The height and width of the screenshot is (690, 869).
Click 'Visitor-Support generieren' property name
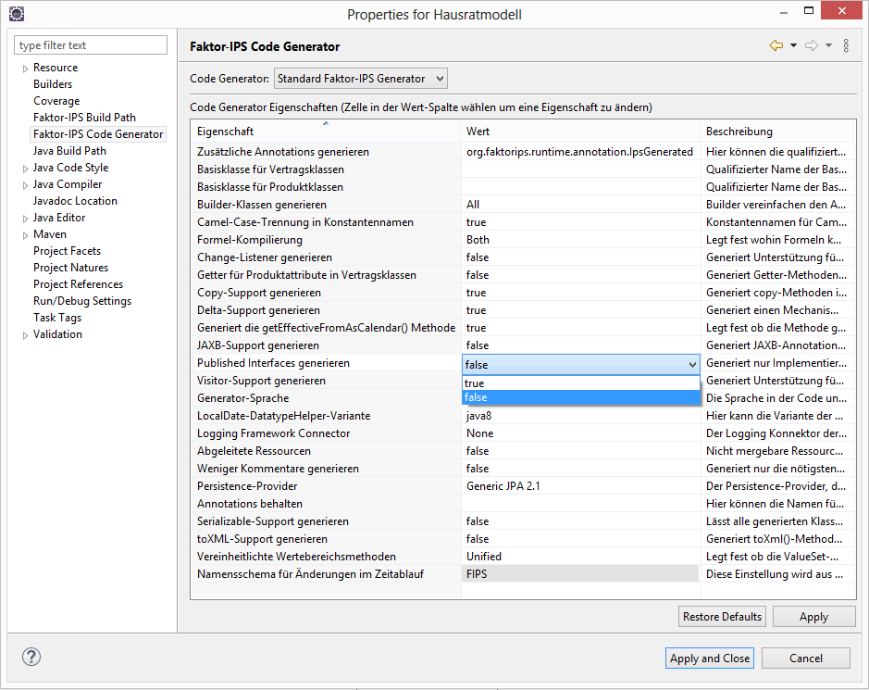[x=261, y=381]
